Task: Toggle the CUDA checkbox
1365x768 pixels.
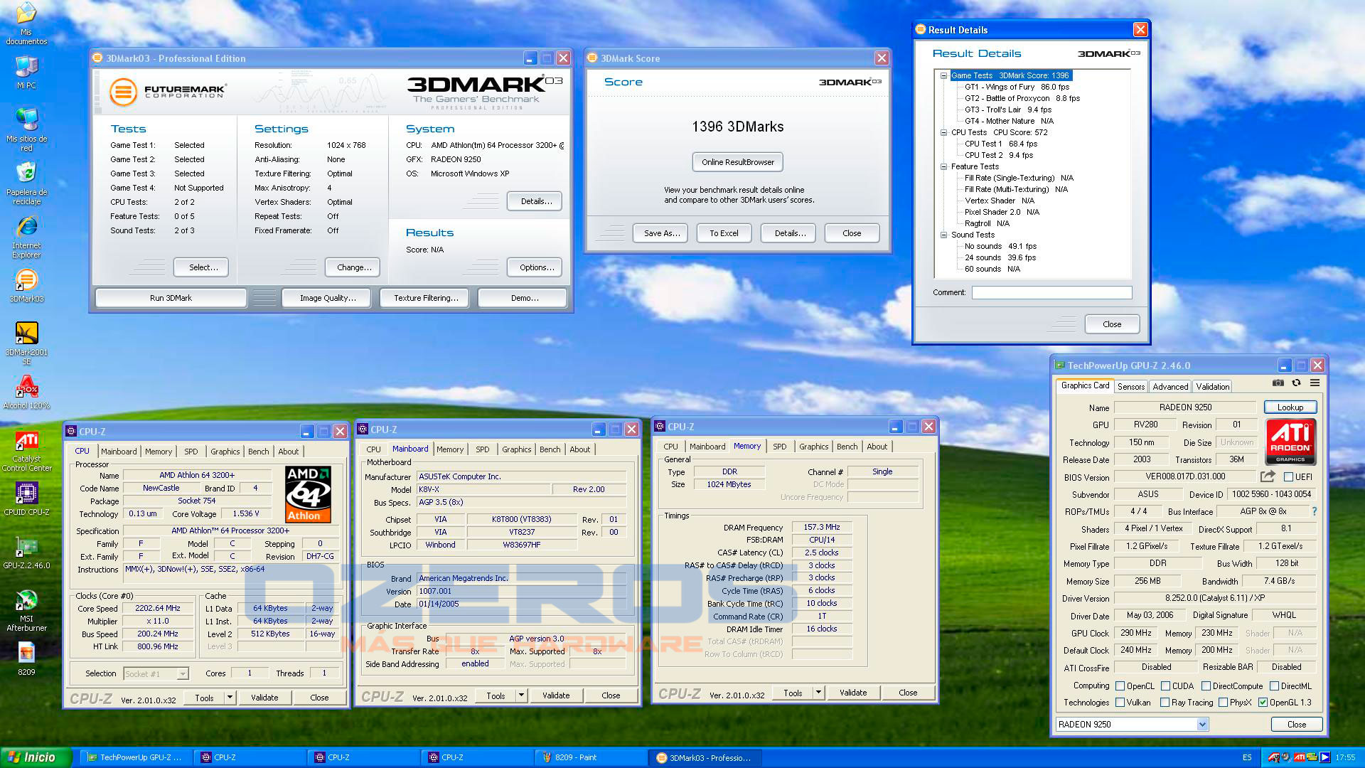Action: point(1166,686)
